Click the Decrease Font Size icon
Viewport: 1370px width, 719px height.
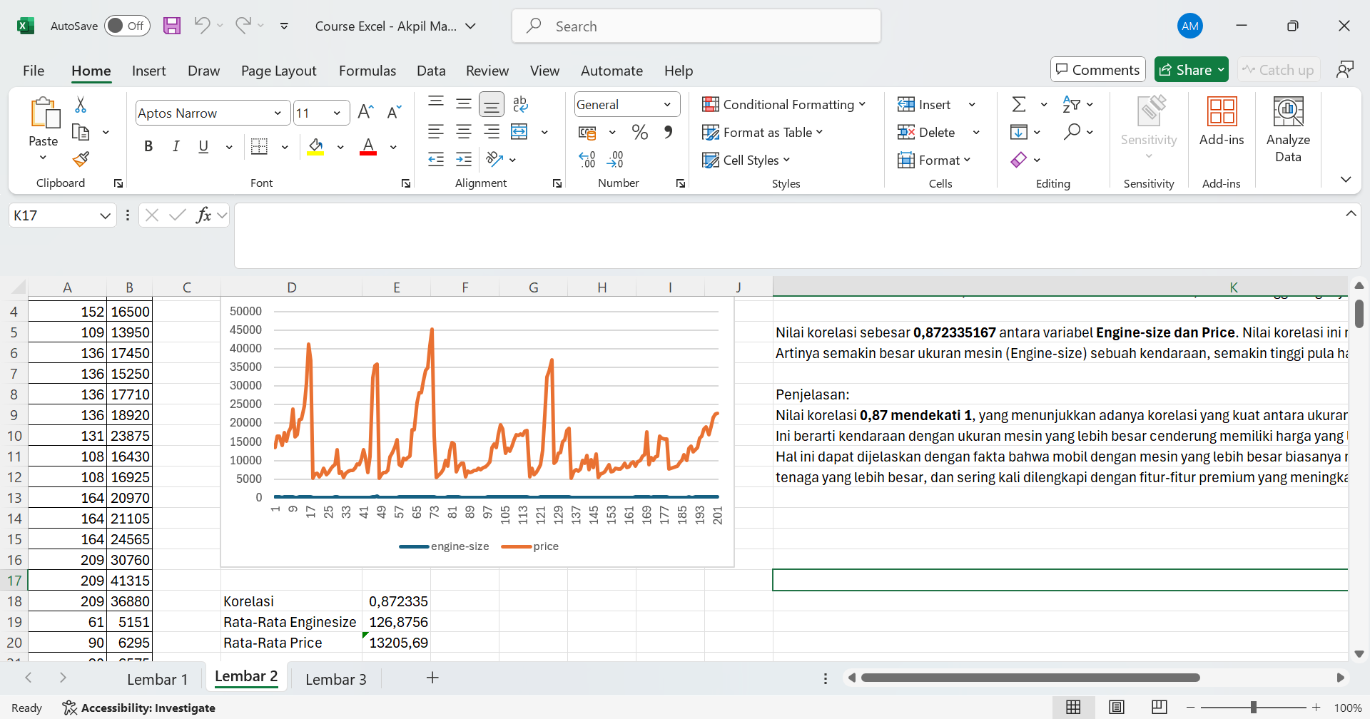(394, 112)
